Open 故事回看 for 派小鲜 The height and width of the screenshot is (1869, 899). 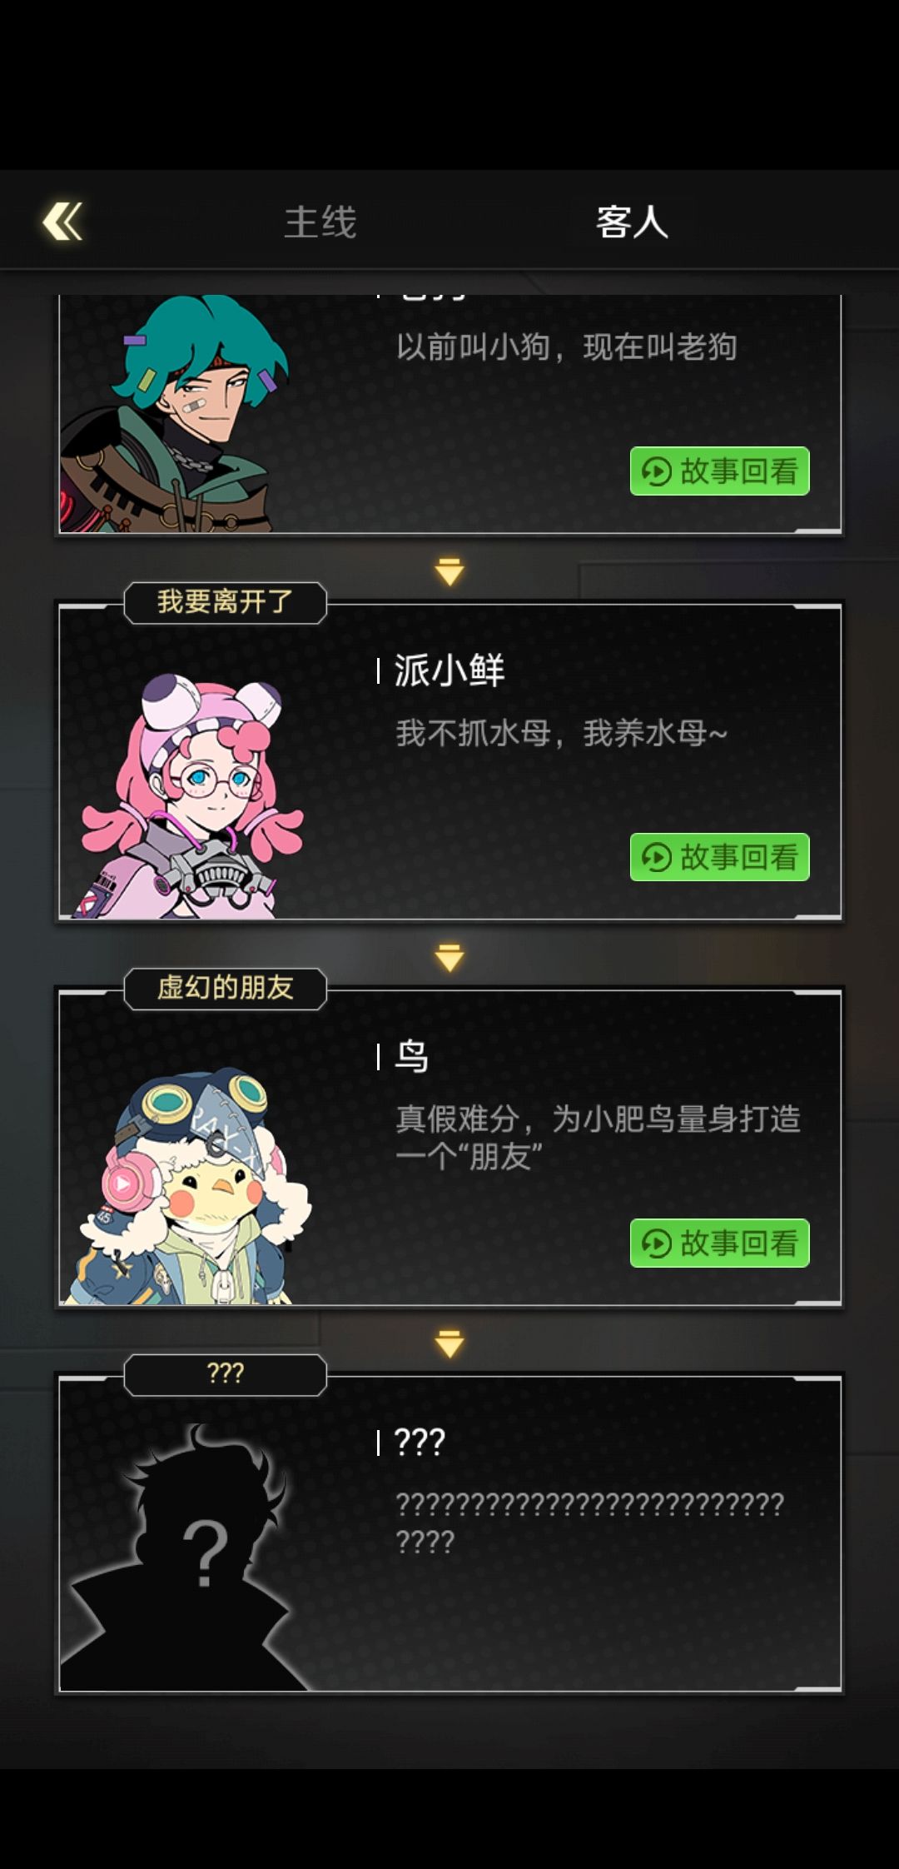[x=720, y=857]
